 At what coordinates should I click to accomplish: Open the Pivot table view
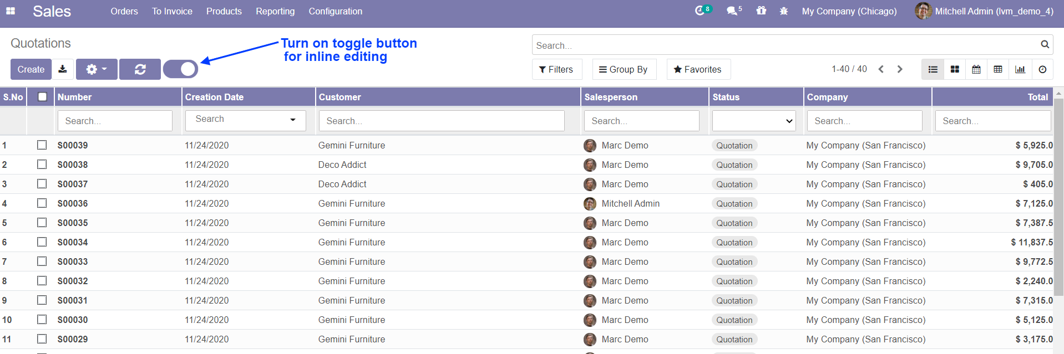(x=997, y=69)
